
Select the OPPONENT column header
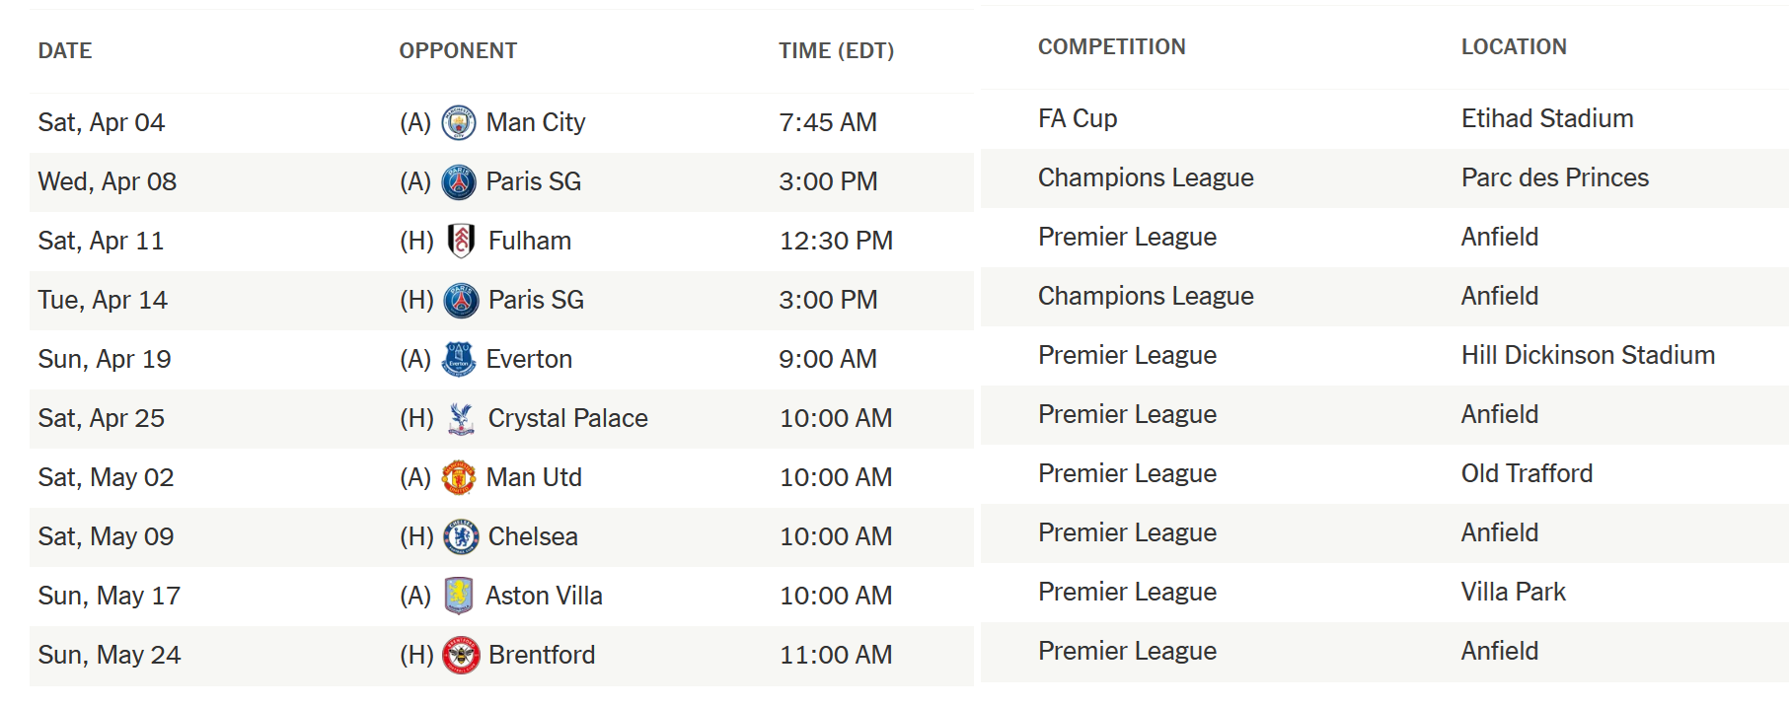point(458,51)
